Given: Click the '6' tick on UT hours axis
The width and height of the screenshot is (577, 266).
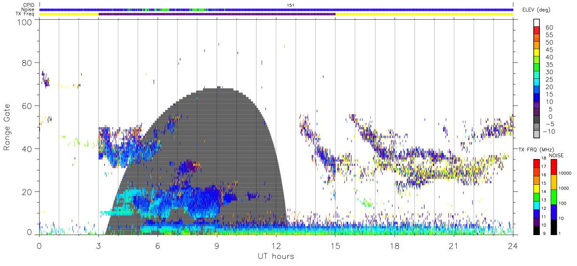Looking at the screenshot, I should pyautogui.click(x=157, y=246).
